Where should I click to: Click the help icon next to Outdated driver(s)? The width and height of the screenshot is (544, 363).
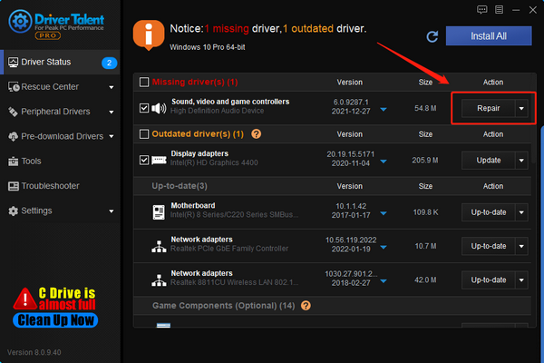[x=256, y=133]
